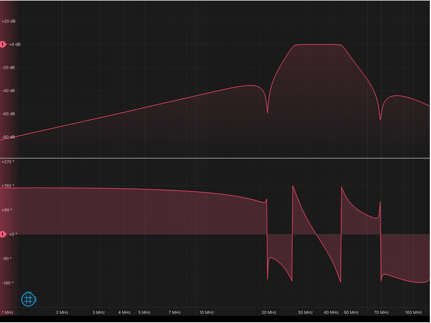Click the -40 dB magnitude axis label

pyautogui.click(x=8, y=91)
